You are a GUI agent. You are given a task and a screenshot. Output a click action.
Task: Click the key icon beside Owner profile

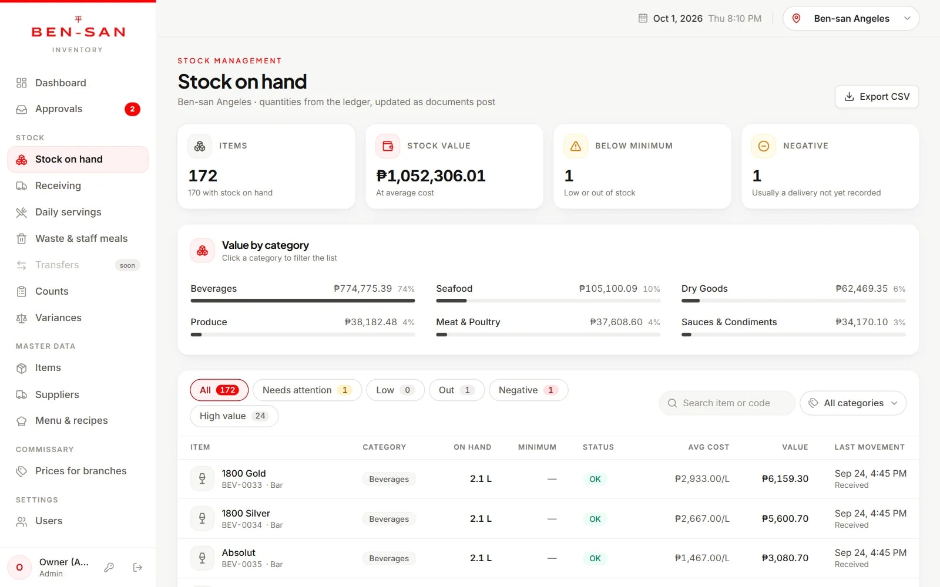(109, 567)
